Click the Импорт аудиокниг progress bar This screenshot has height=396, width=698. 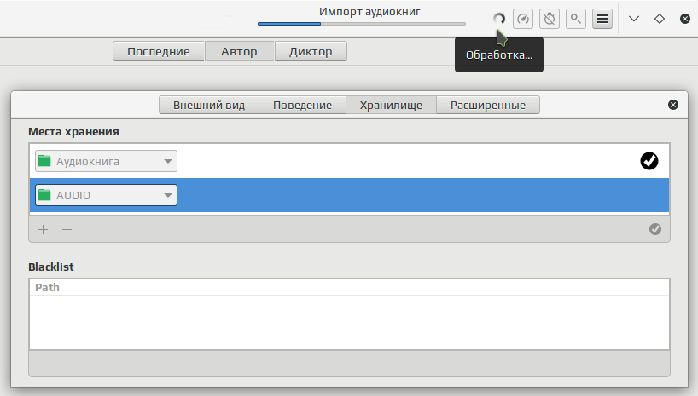click(x=362, y=24)
